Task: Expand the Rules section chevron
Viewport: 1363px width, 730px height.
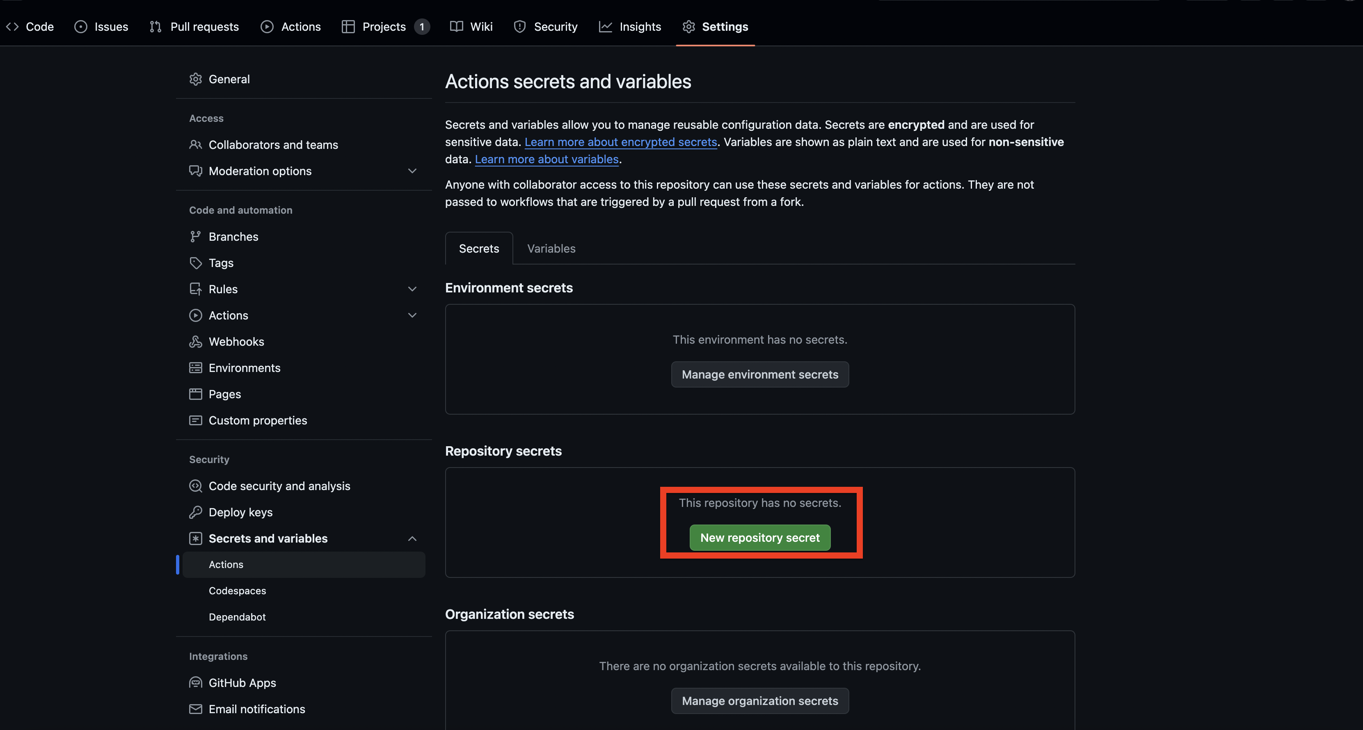Action: [x=412, y=289]
